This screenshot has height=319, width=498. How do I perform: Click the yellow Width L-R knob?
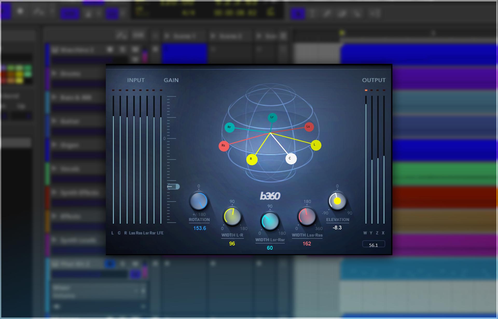(232, 217)
